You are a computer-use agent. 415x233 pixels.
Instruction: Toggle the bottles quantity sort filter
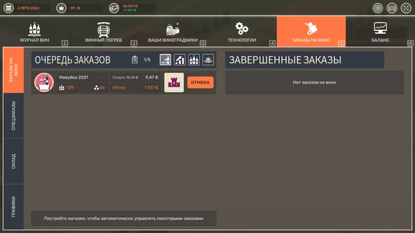(x=194, y=60)
